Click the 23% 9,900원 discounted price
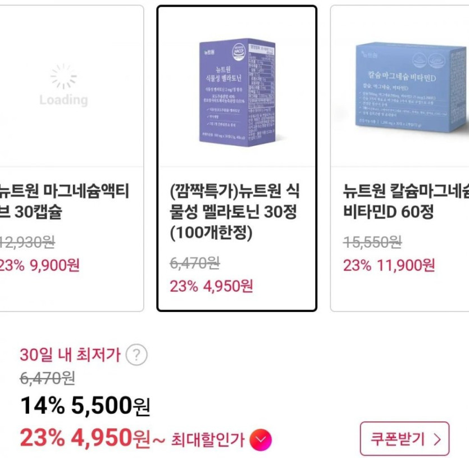The height and width of the screenshot is (458, 469). (39, 265)
